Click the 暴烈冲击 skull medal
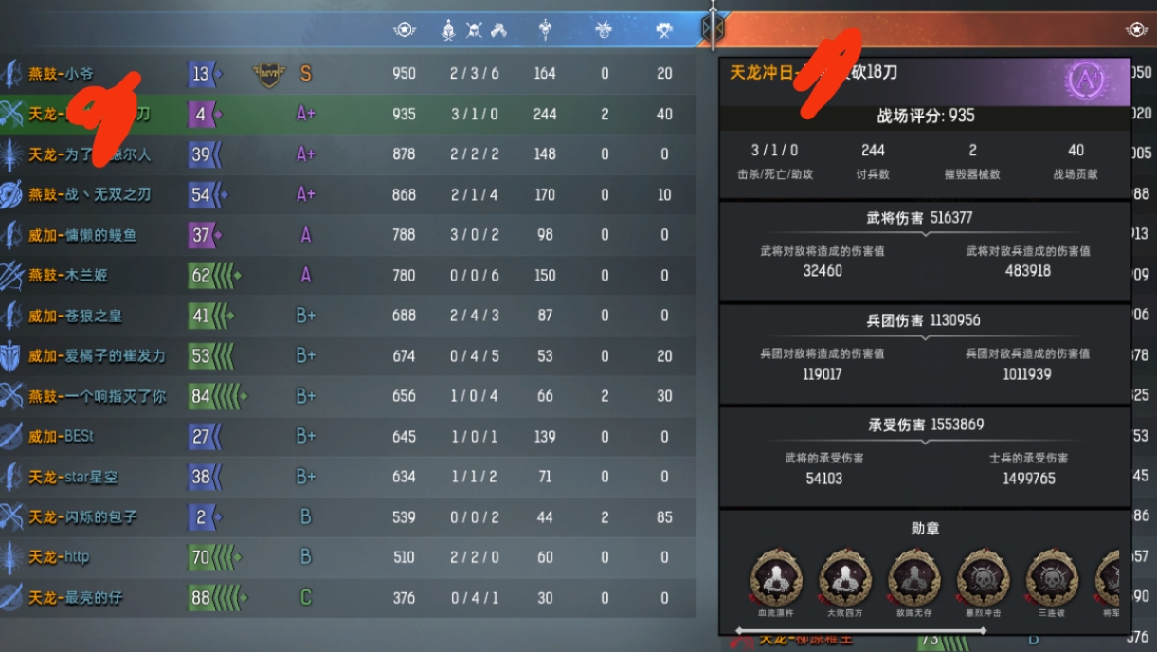Viewport: 1157px width, 652px height. (984, 577)
